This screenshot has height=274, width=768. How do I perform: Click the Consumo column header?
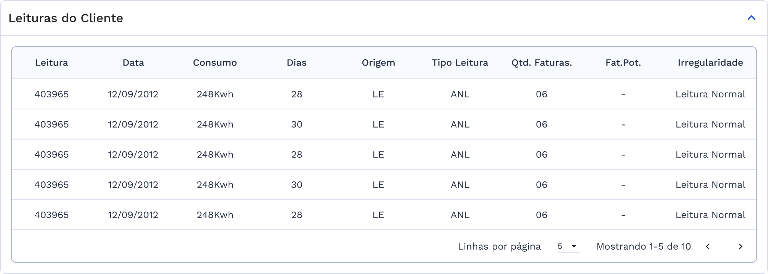(215, 63)
